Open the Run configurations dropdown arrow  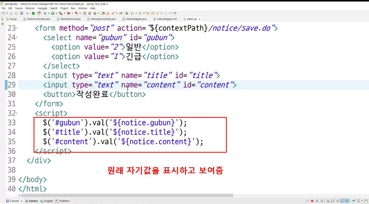pyautogui.click(x=56, y=13)
